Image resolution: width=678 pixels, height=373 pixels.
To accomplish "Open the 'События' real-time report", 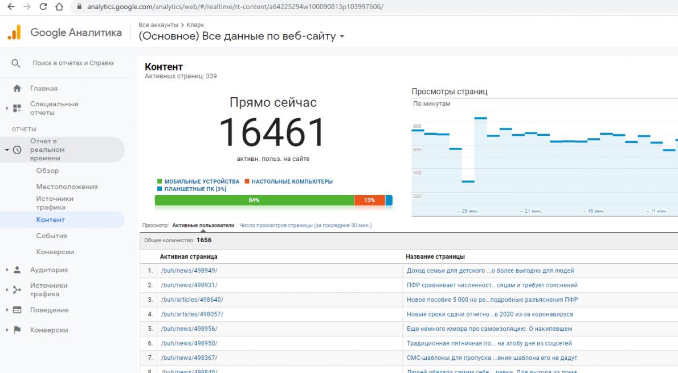I will (51, 236).
